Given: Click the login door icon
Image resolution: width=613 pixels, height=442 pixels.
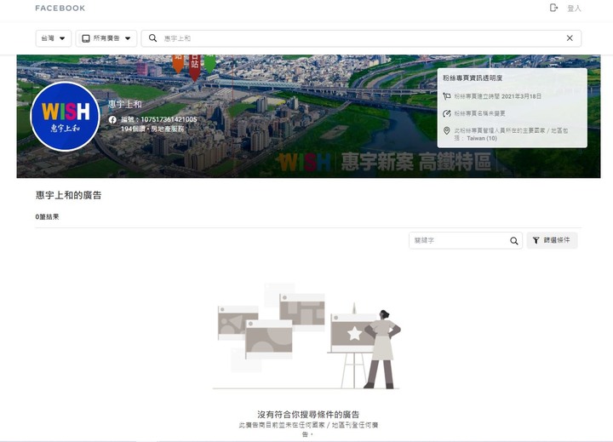Looking at the screenshot, I should 553,8.
